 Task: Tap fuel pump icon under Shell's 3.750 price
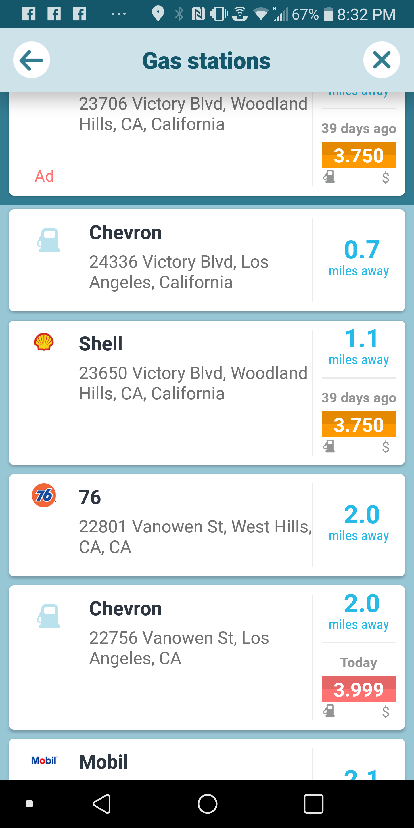coord(329,446)
